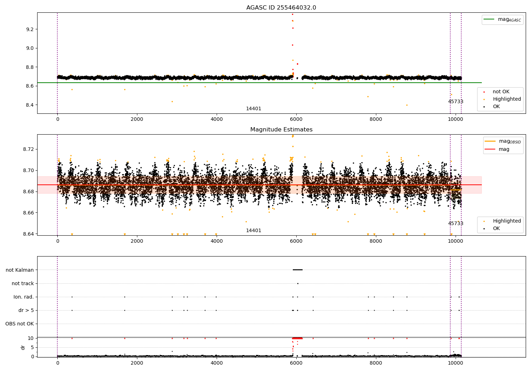
Task: Click x-axis tick 2000 under the dr plot
Action: pyautogui.click(x=137, y=363)
